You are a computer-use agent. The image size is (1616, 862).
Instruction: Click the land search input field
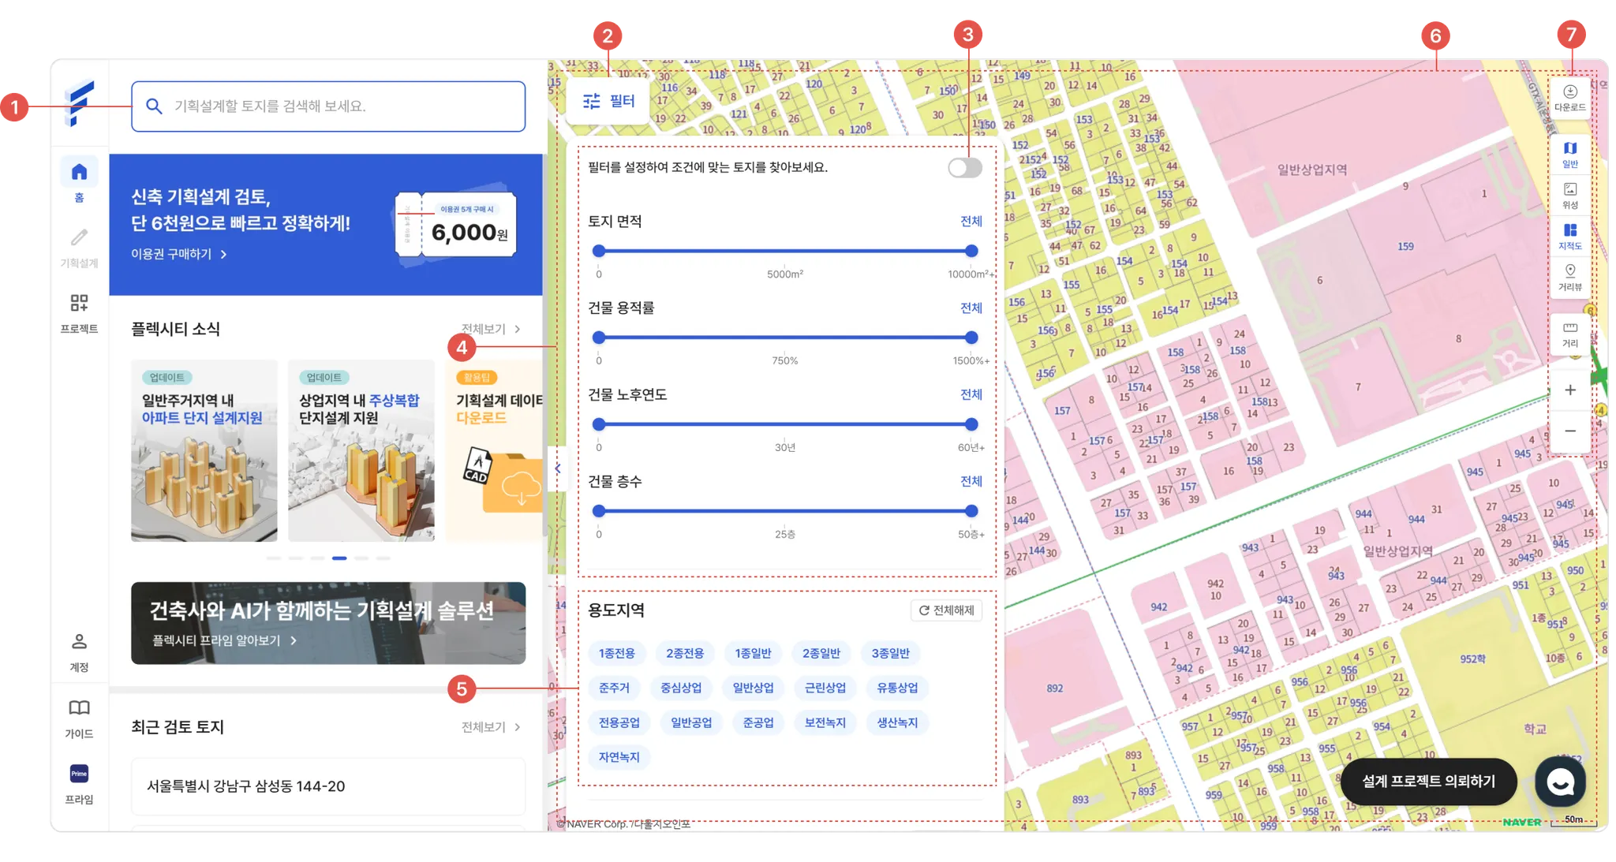328,106
